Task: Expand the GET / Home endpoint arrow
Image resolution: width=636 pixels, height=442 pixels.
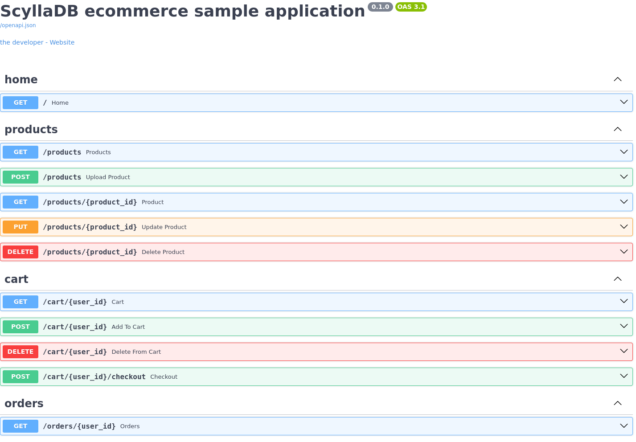Action: pos(624,102)
